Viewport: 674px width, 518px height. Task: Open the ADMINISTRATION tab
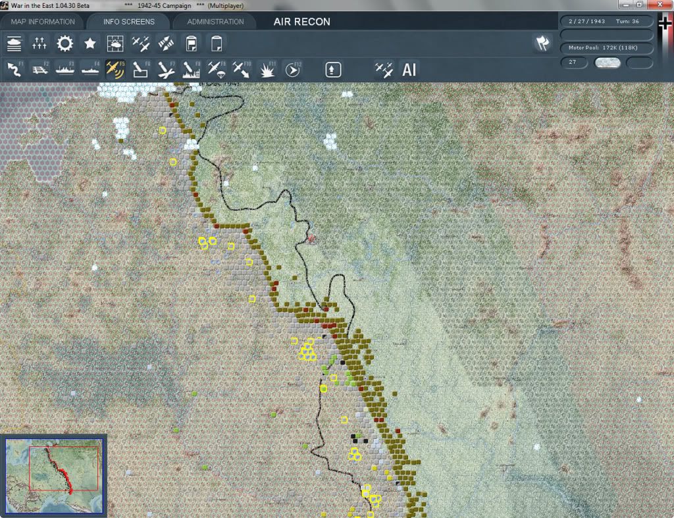coord(215,22)
